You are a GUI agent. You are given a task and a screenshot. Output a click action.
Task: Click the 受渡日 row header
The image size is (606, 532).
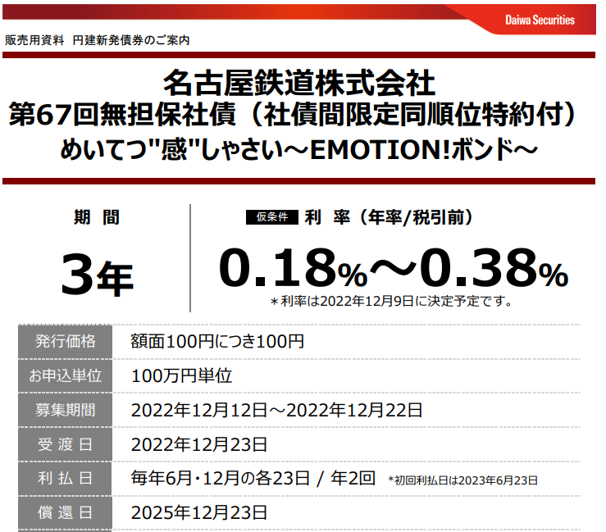(x=65, y=444)
